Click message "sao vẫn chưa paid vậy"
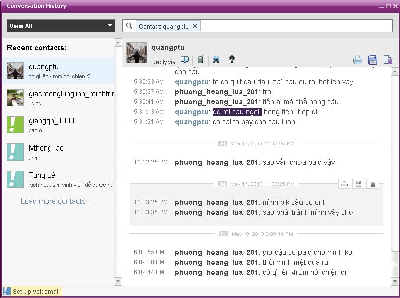 coord(298,162)
